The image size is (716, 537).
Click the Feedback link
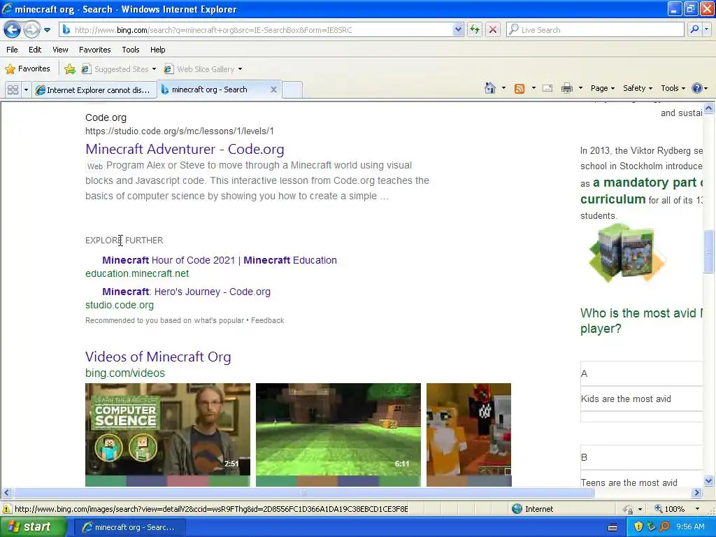coord(268,320)
